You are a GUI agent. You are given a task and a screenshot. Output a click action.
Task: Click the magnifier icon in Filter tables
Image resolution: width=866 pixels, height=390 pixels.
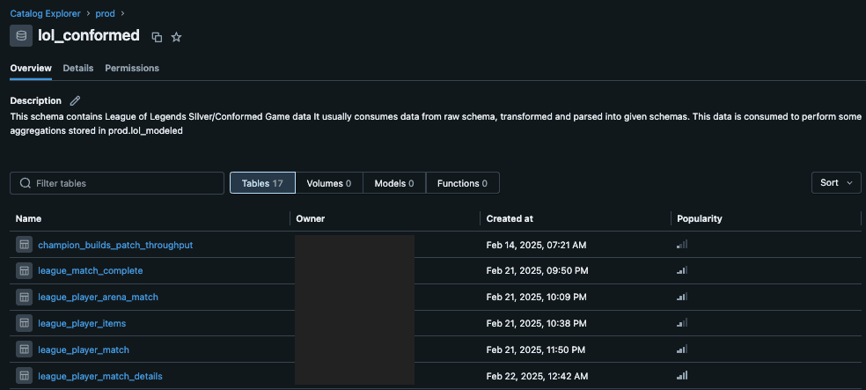[x=25, y=183]
